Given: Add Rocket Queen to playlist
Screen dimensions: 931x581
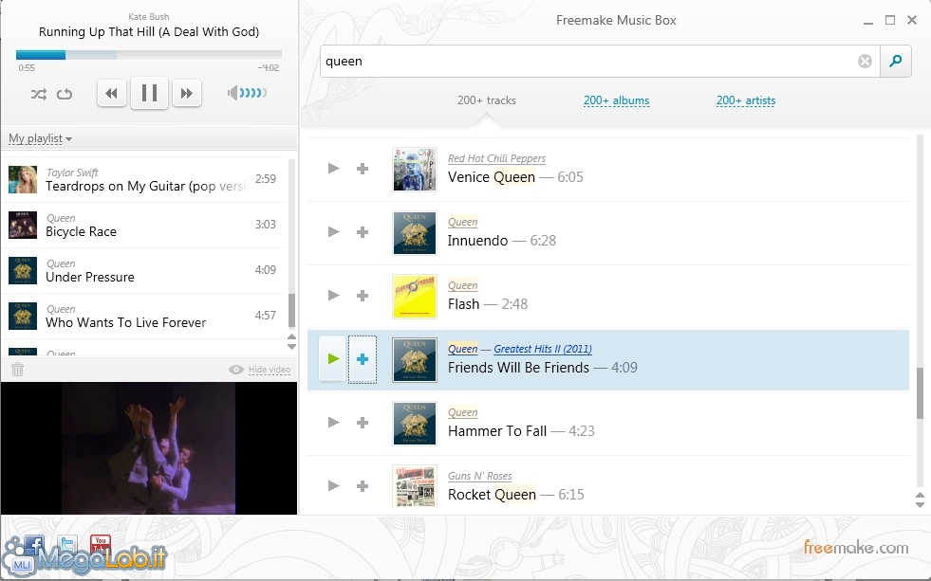Looking at the screenshot, I should (363, 486).
